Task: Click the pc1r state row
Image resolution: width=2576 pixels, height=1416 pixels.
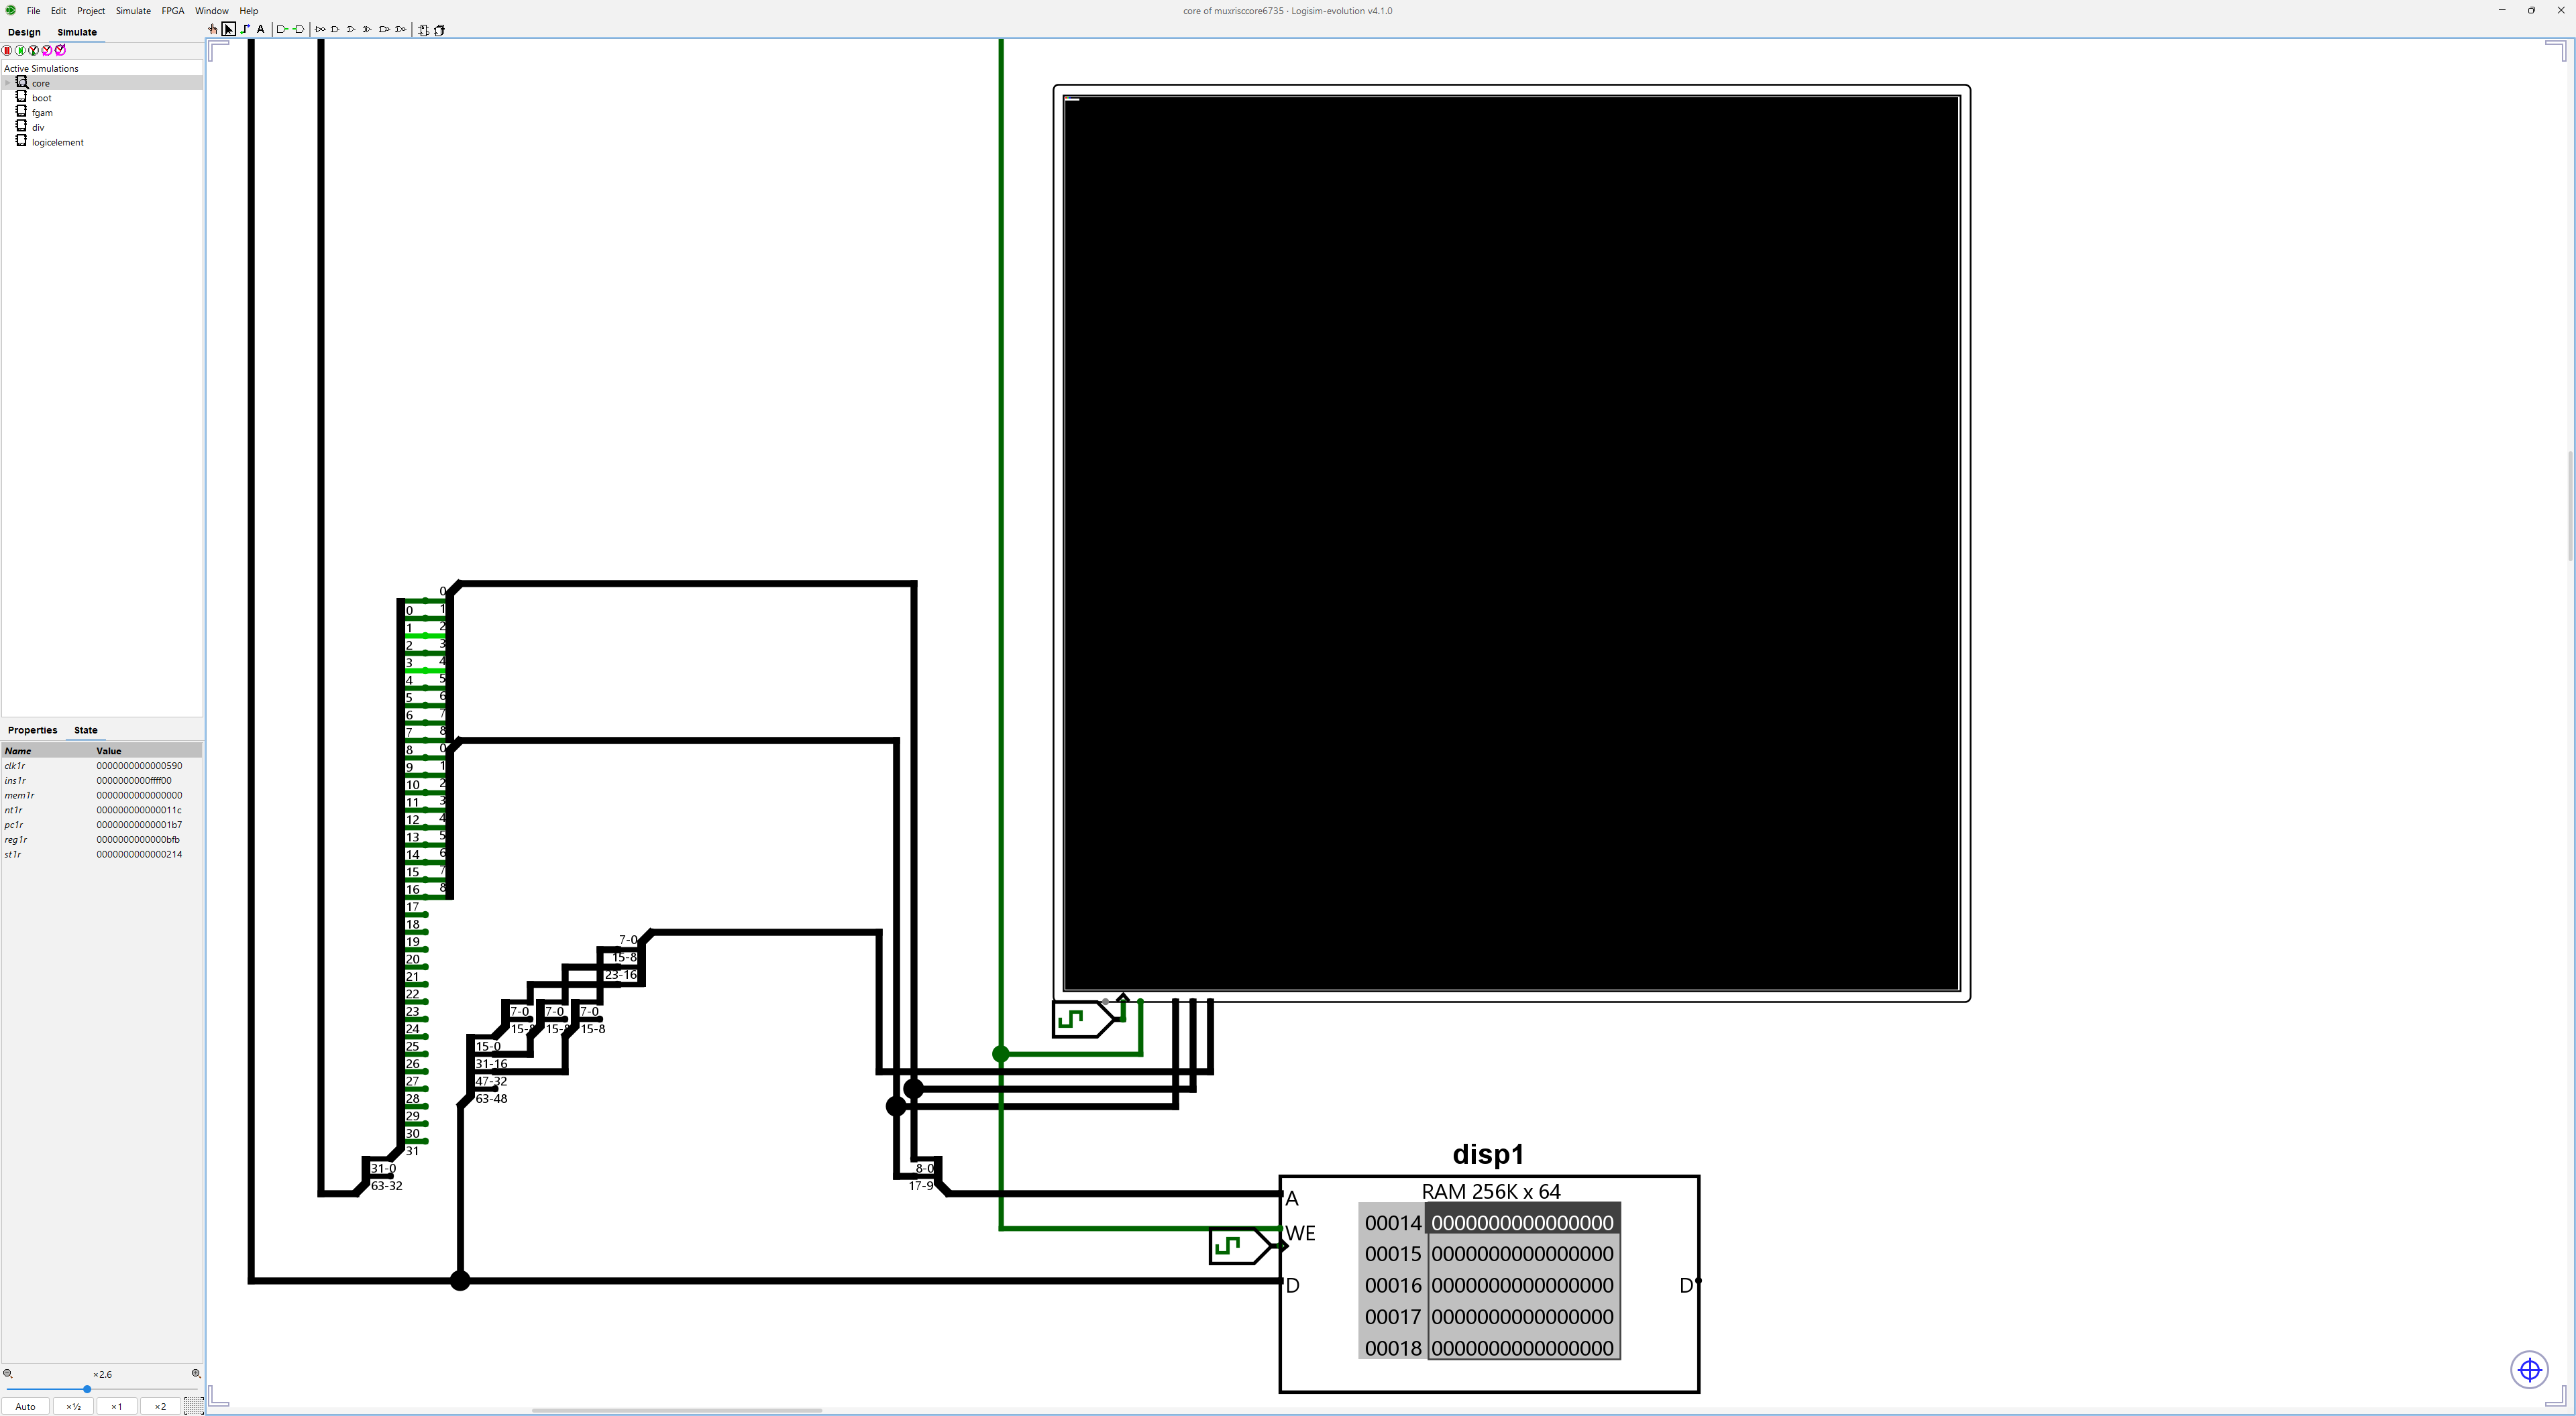Action: (102, 825)
